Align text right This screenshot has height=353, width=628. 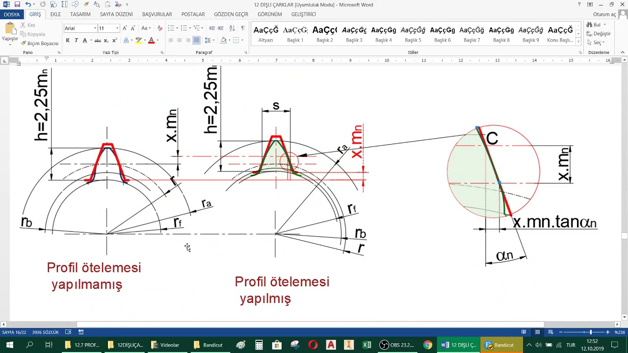[187, 40]
